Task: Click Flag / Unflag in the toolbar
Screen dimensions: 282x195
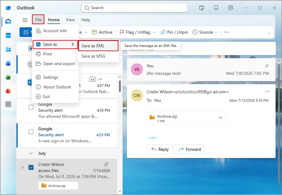Action: point(135,32)
